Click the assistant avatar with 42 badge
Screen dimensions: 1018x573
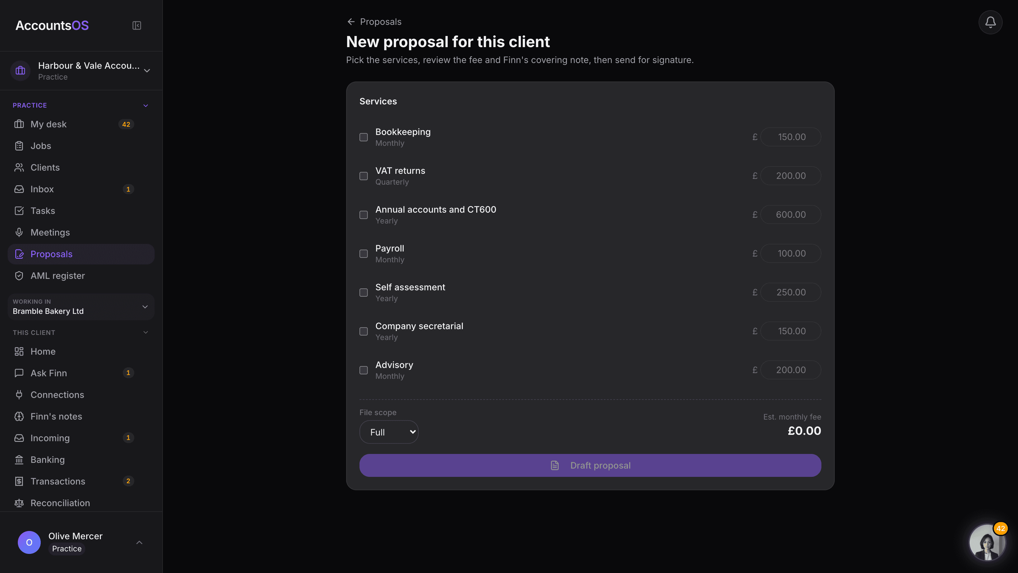987,542
